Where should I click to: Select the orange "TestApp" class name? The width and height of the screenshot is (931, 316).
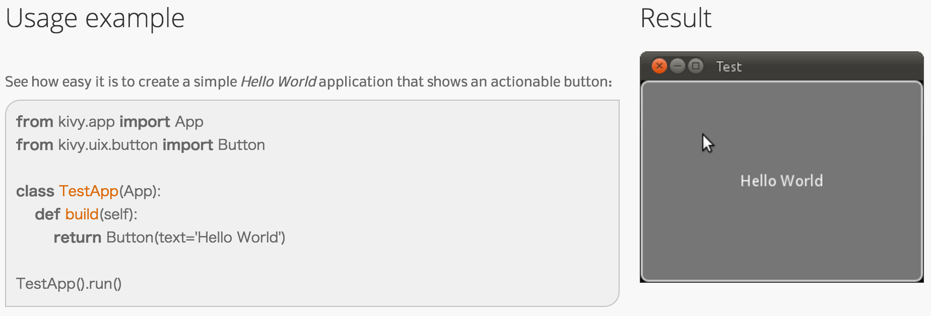click(x=89, y=191)
